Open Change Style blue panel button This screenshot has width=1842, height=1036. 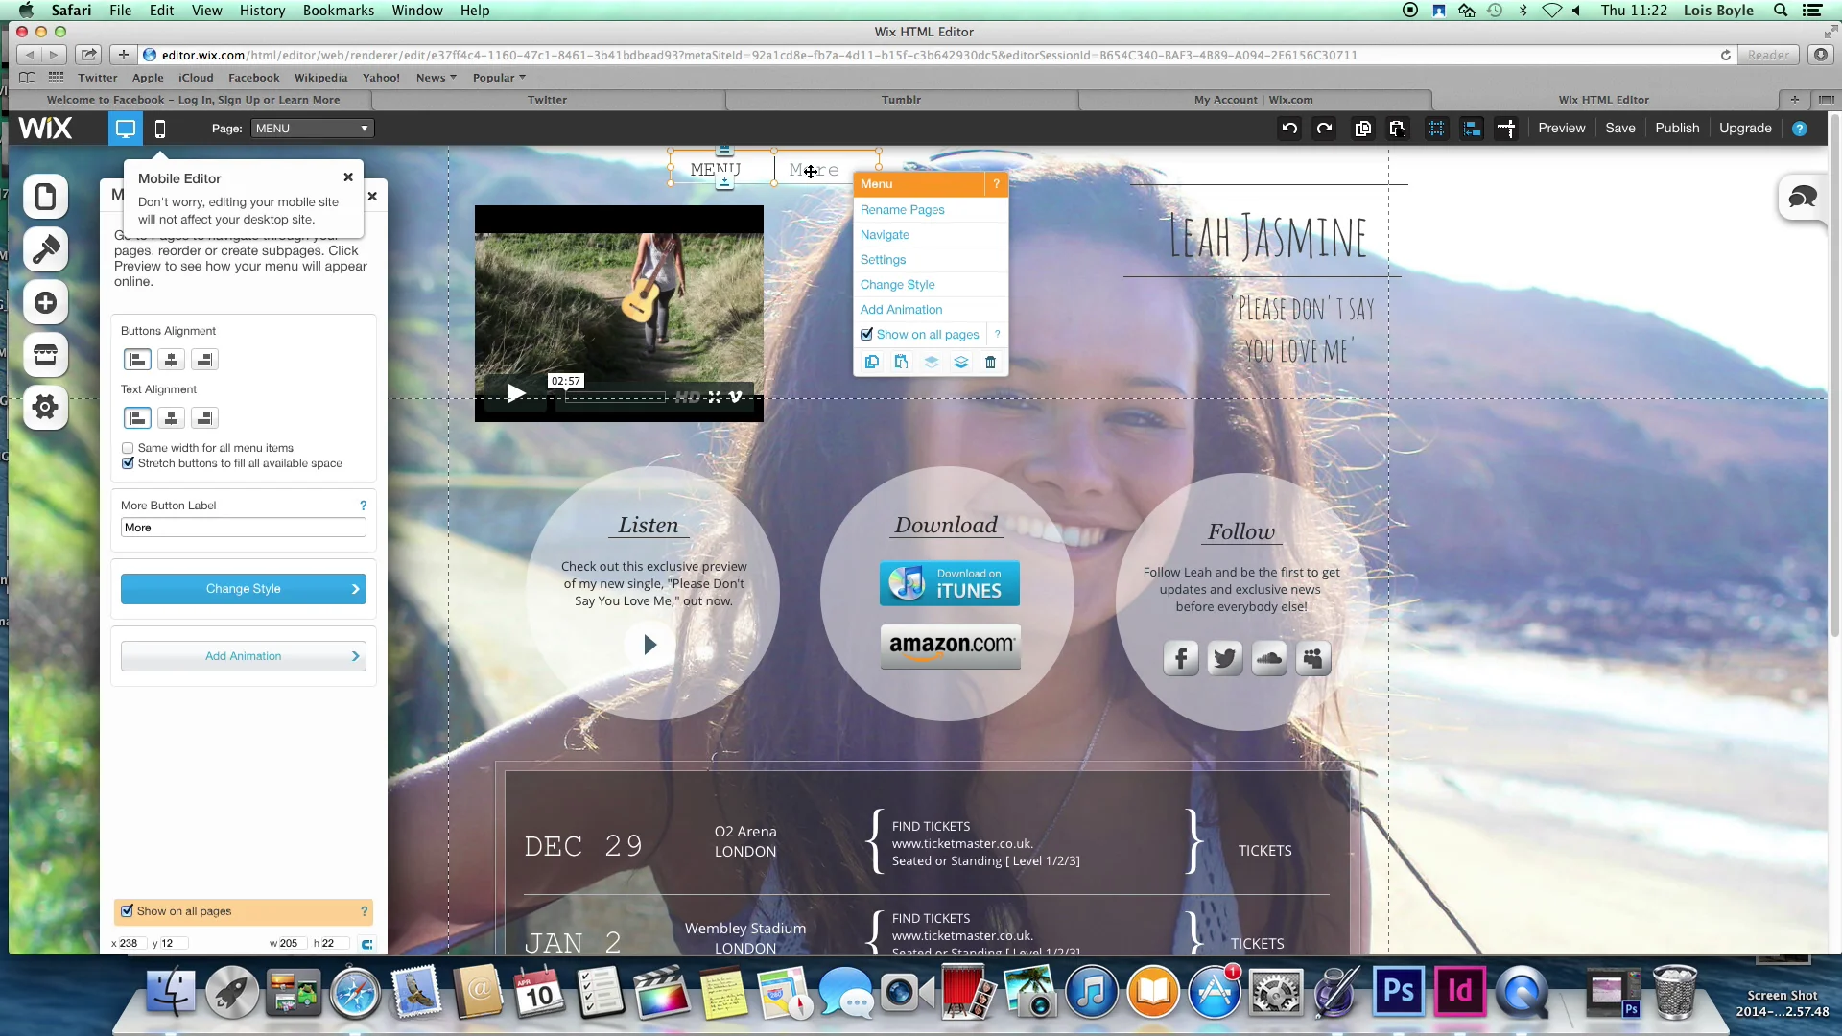(x=244, y=589)
